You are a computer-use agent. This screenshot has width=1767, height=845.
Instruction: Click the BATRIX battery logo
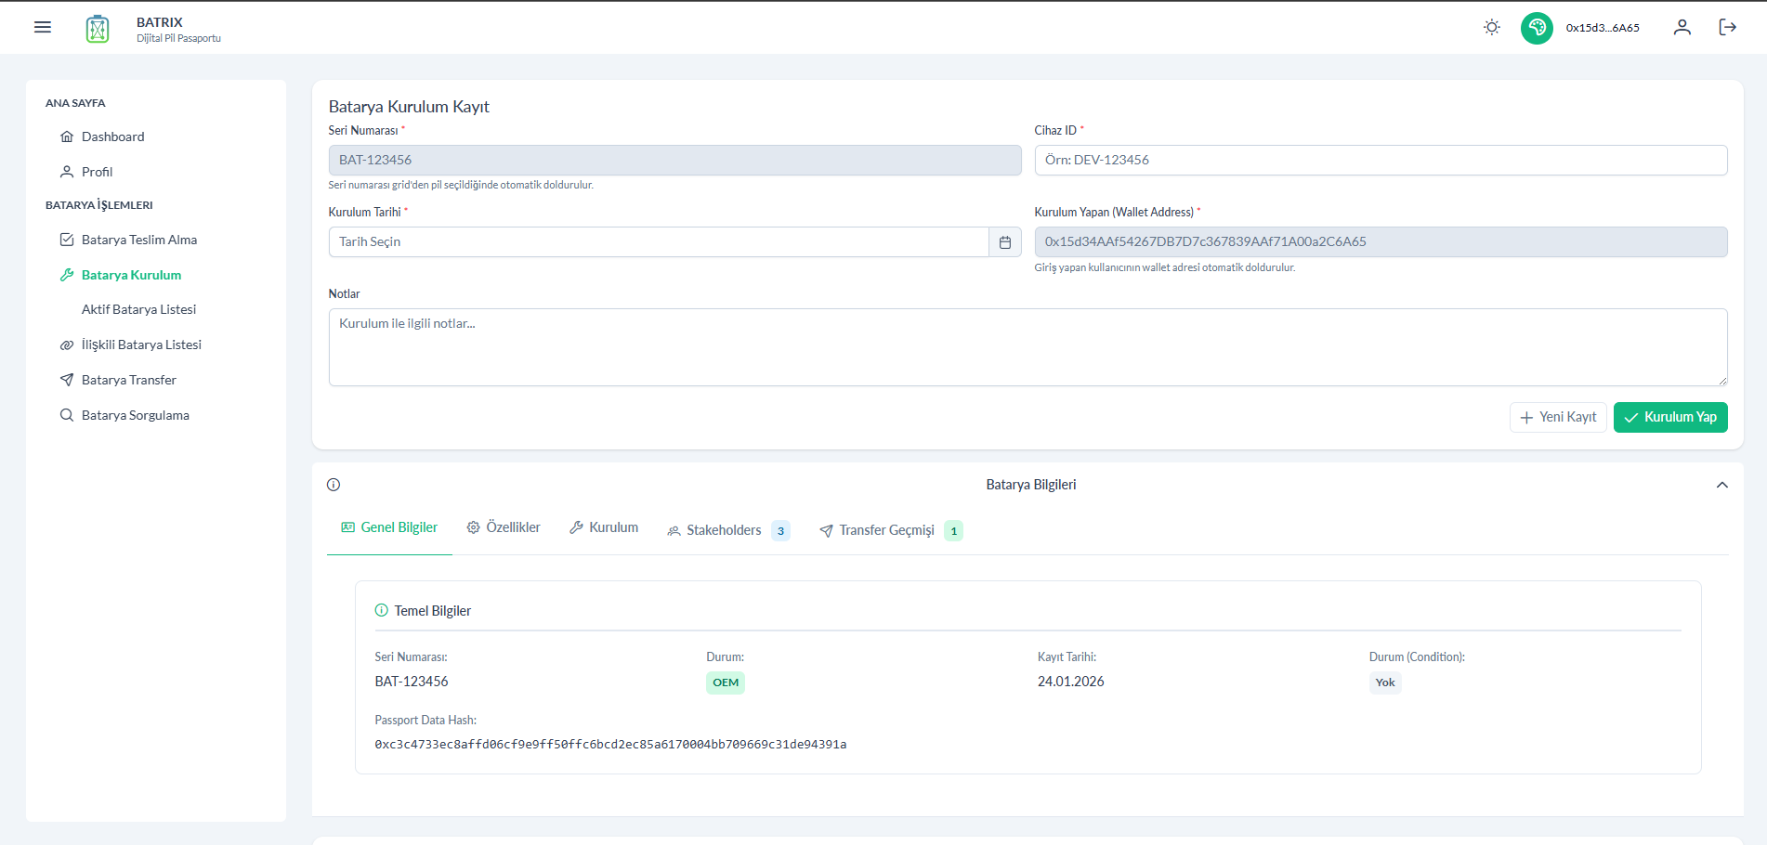(98, 29)
